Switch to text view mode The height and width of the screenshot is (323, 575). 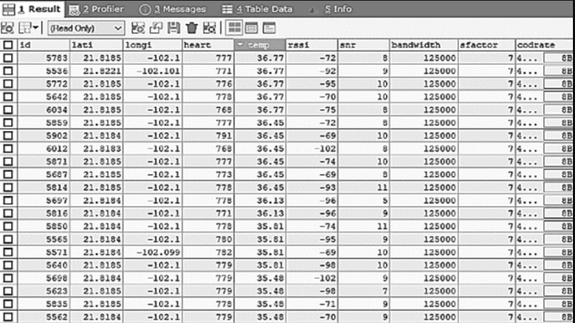tap(269, 28)
